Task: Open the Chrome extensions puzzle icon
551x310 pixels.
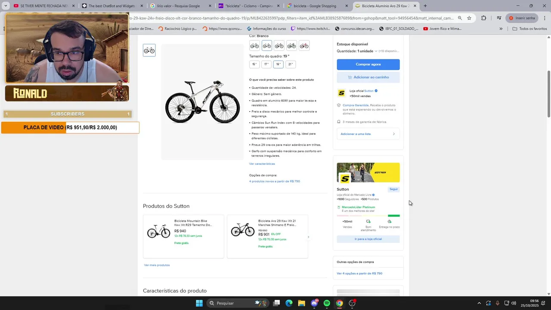Action: click(484, 18)
